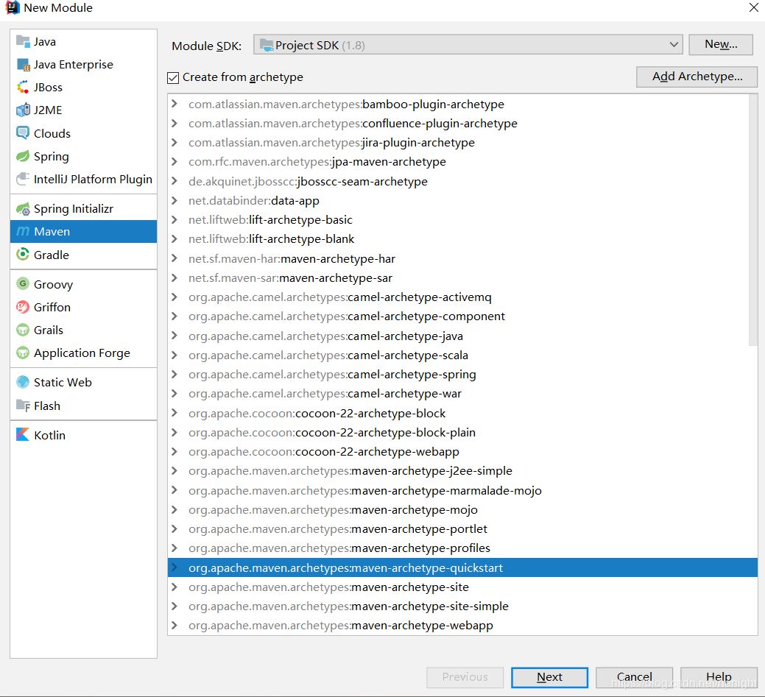Expand the jira-plugin-archetype node

click(x=174, y=143)
